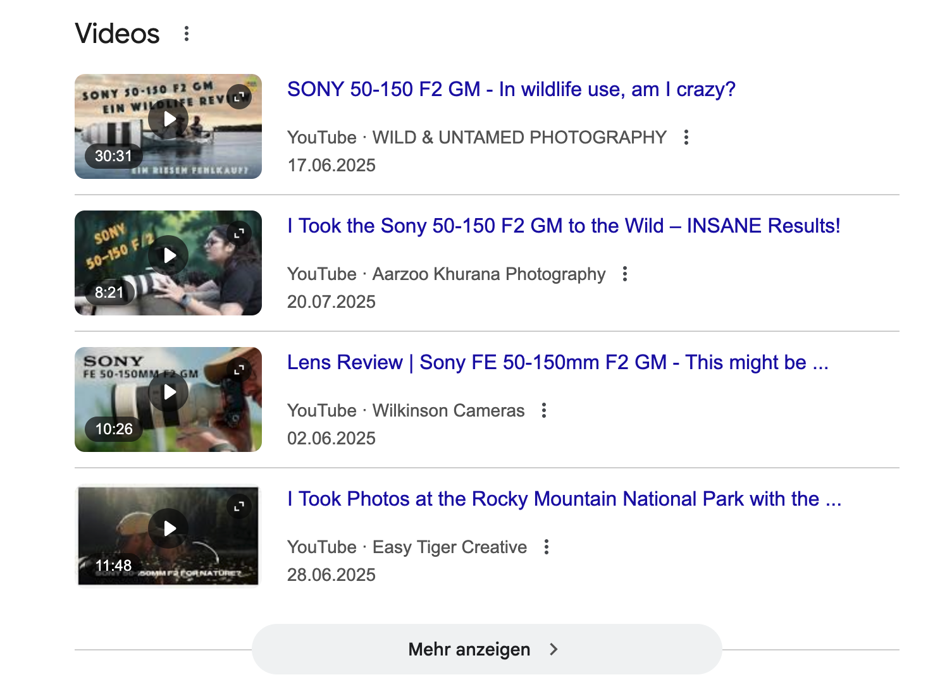The height and width of the screenshot is (689, 940).
Task: Expand preview on the 10:26 video thumbnail
Action: [239, 370]
